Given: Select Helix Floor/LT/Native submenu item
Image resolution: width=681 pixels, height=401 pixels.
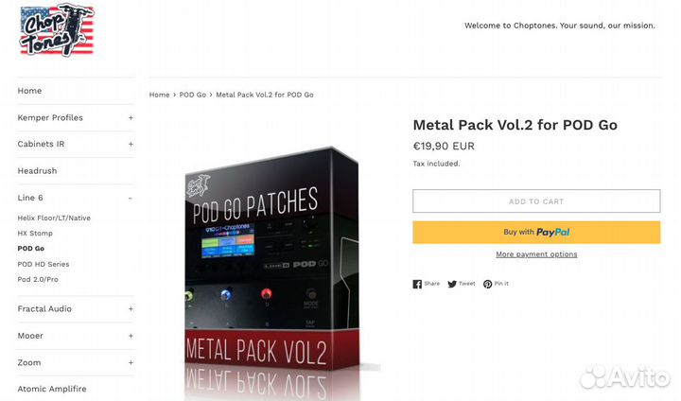Looking at the screenshot, I should click(54, 218).
